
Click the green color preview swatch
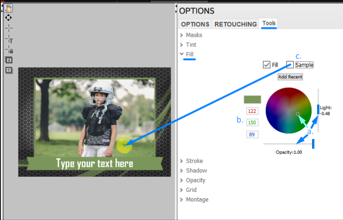pos(252,99)
